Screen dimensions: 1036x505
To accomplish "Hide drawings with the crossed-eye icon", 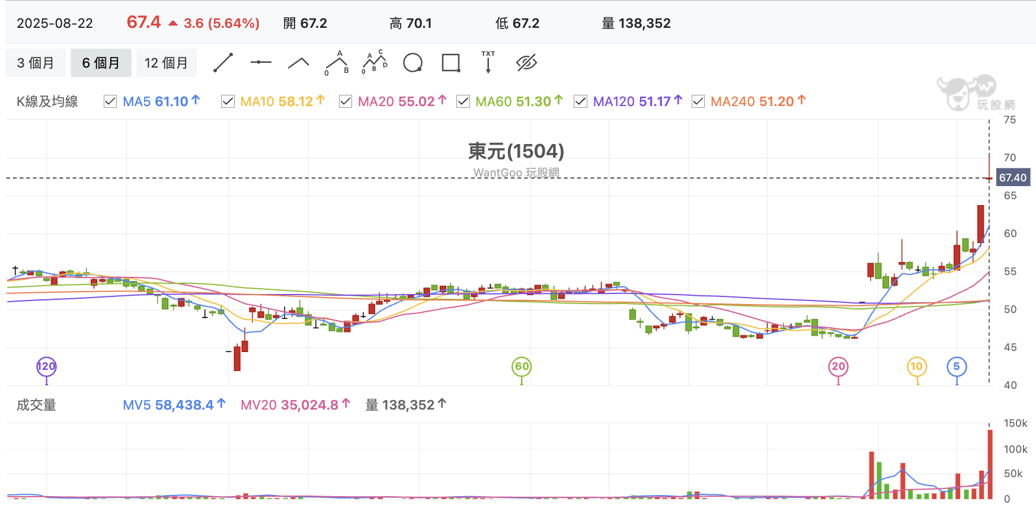I will [x=526, y=62].
